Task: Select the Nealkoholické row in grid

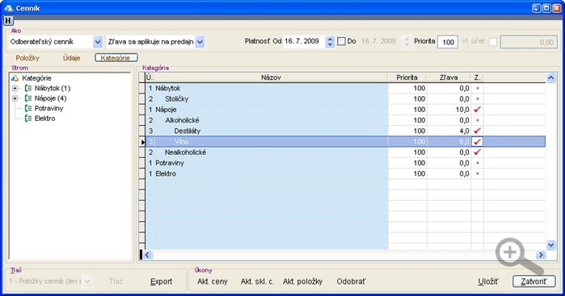Action: [345, 152]
